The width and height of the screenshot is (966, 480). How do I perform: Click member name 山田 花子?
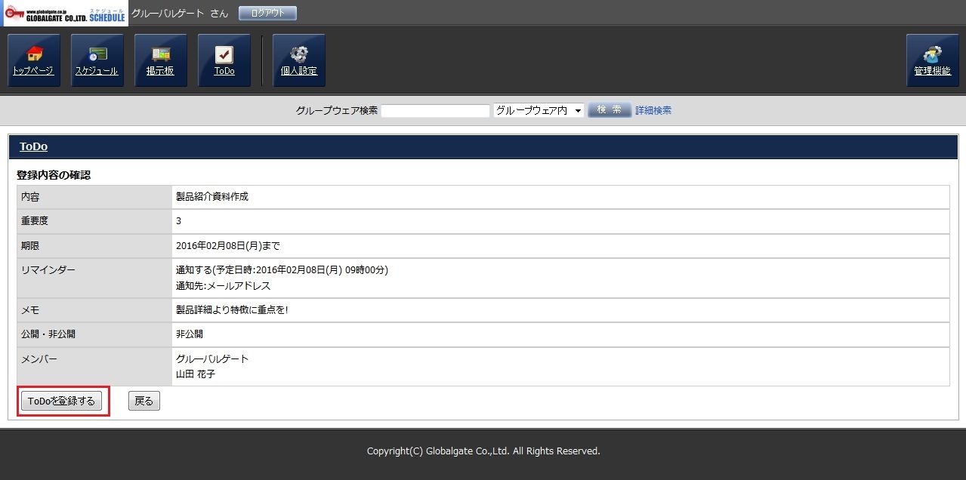pyautogui.click(x=196, y=374)
